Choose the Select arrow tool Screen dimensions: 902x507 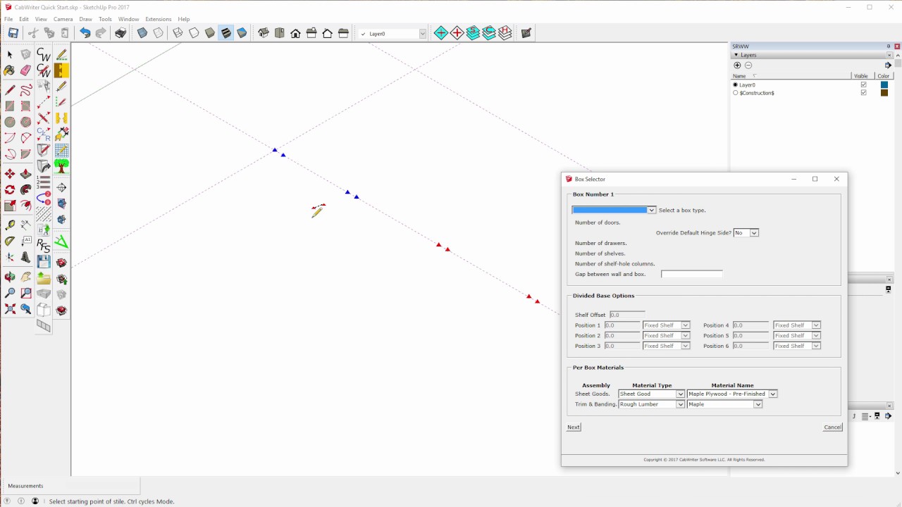pyautogui.click(x=10, y=54)
